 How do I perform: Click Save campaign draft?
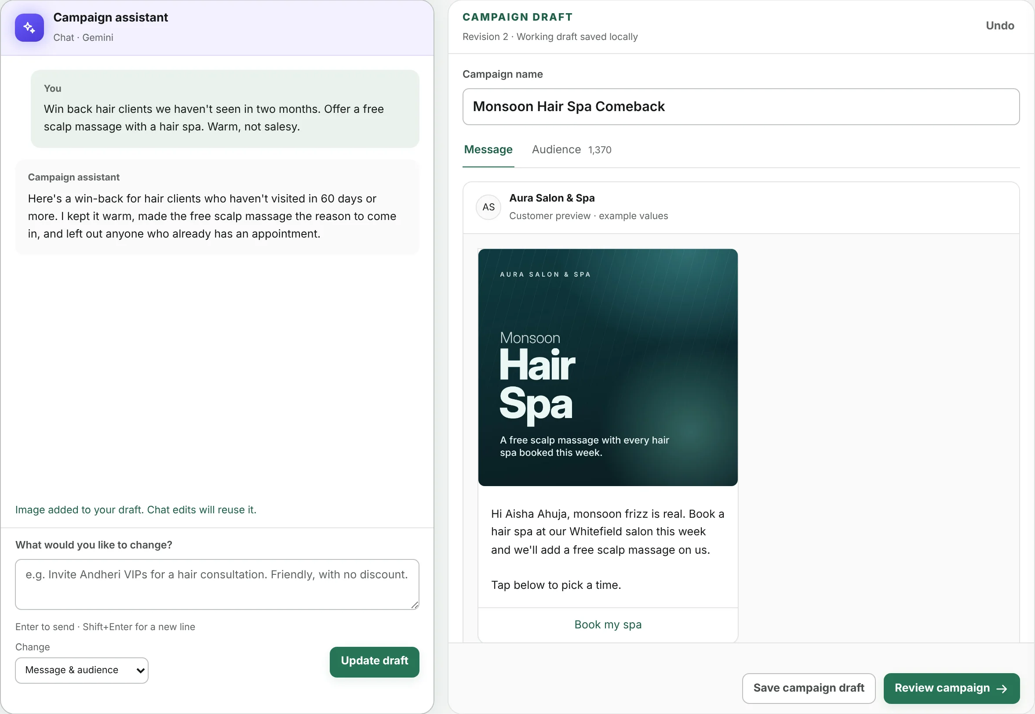pyautogui.click(x=809, y=688)
